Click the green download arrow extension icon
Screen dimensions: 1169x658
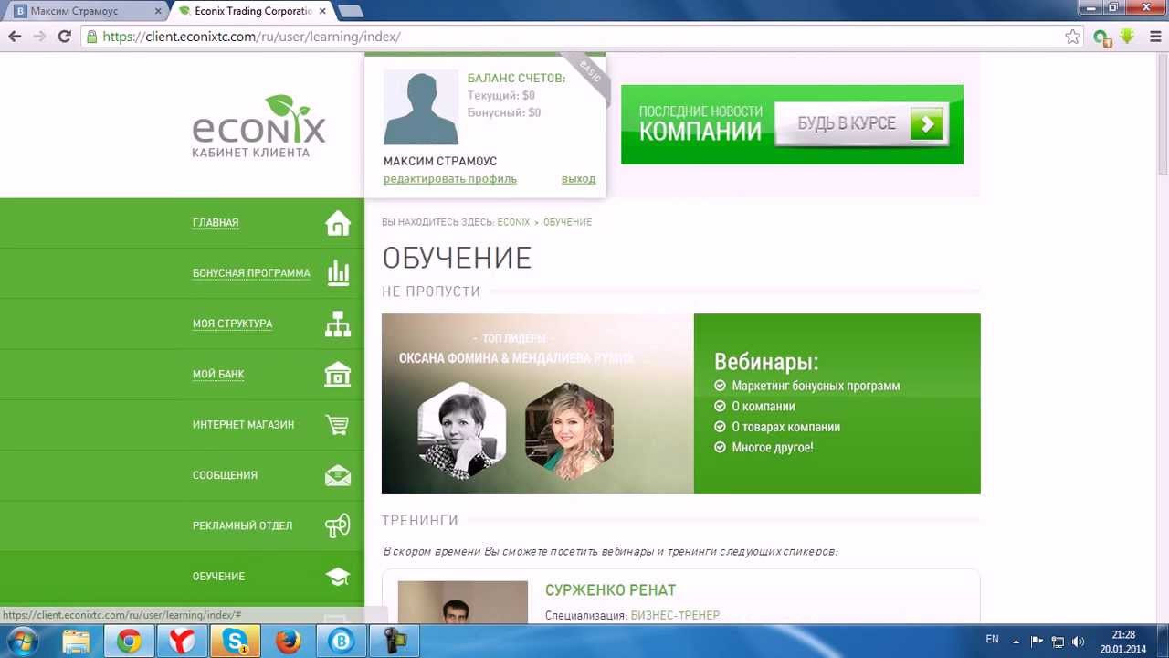pyautogui.click(x=1127, y=37)
